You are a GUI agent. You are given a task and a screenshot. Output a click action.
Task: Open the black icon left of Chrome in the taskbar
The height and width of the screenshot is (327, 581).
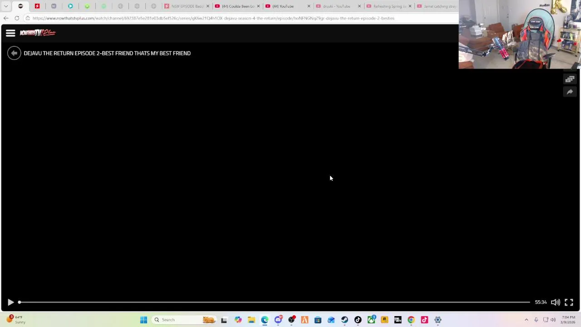398,320
